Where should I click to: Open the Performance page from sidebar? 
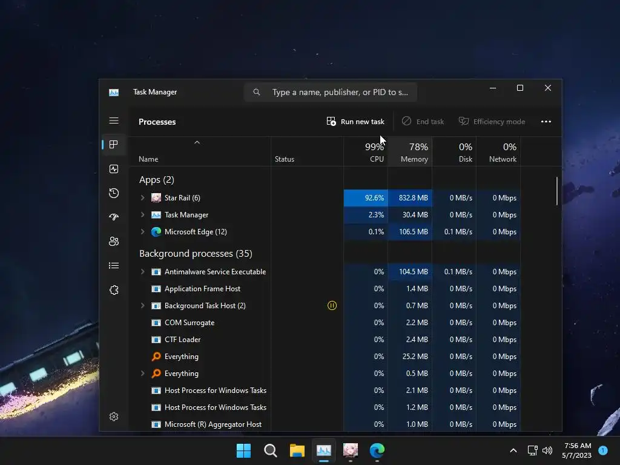[x=114, y=170]
